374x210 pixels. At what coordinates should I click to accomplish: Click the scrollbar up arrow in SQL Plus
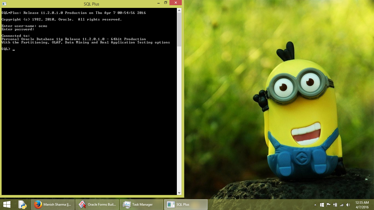point(179,10)
